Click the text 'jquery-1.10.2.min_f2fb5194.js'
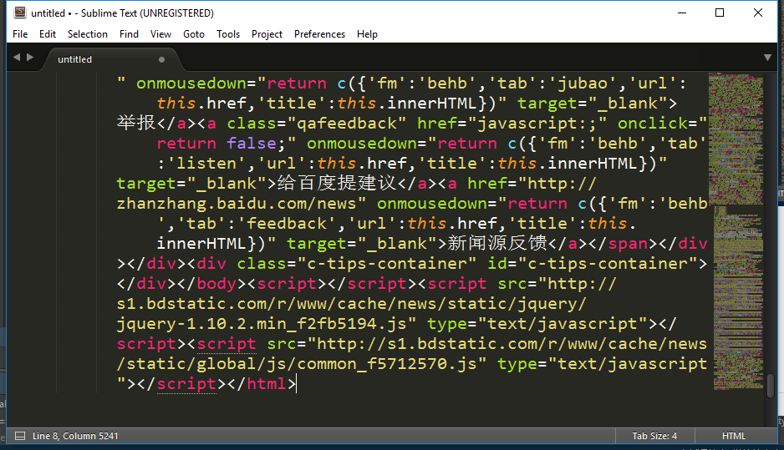The image size is (784, 450). (x=262, y=324)
